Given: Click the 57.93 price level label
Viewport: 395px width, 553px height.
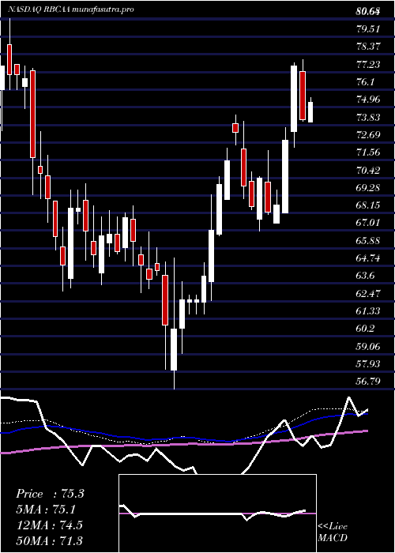Looking at the screenshot, I should click(368, 364).
